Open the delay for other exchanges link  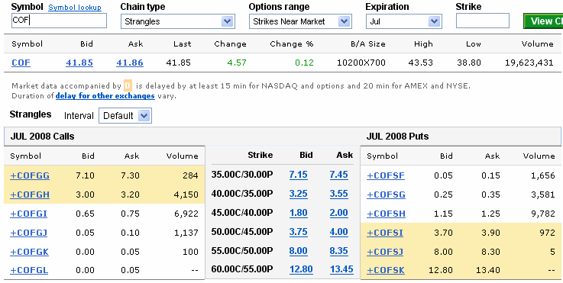click(105, 96)
